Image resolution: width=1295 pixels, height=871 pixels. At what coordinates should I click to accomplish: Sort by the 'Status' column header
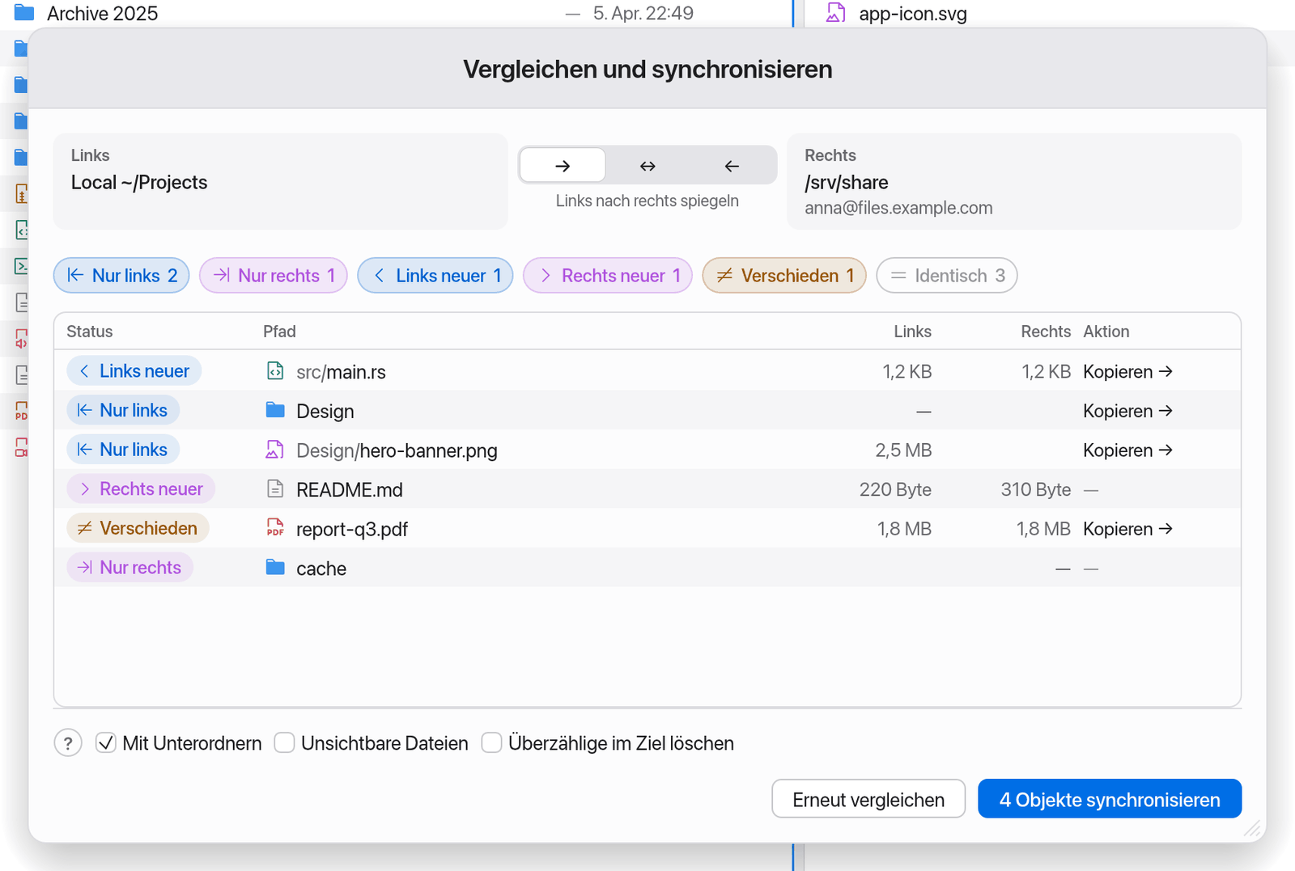point(89,332)
